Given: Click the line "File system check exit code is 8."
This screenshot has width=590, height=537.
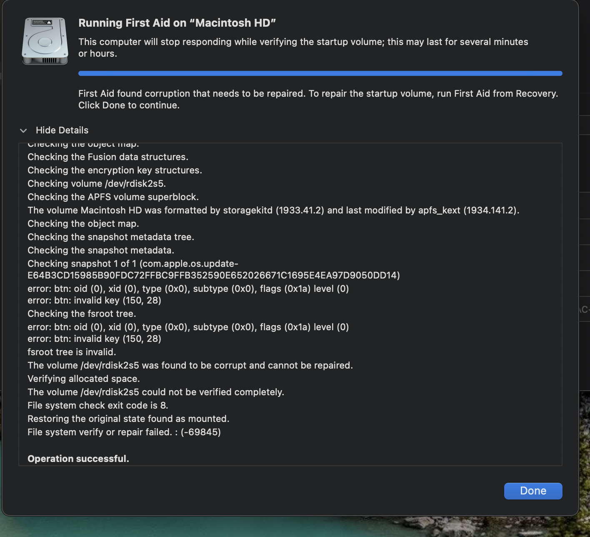Looking at the screenshot, I should coord(98,405).
